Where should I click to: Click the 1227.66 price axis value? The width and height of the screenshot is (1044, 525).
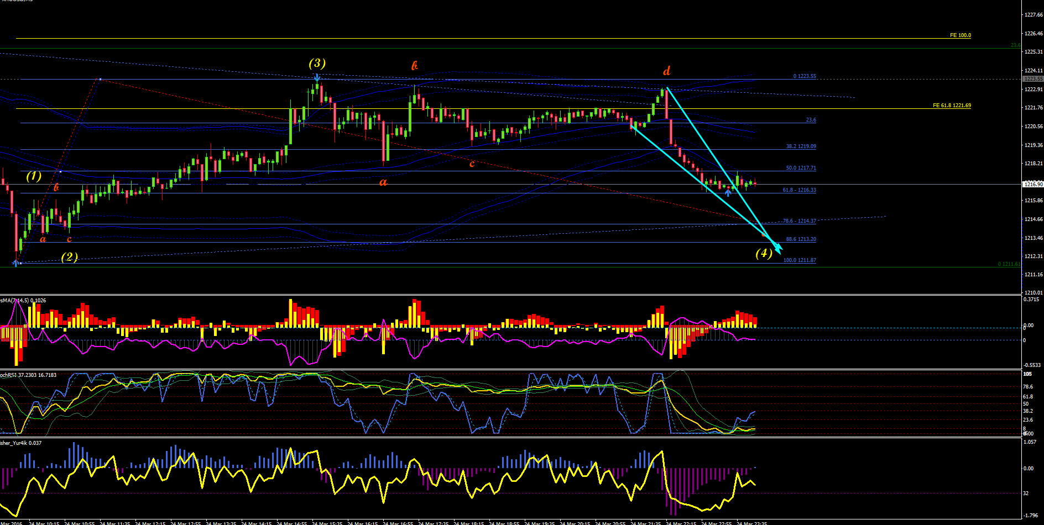1033,15
